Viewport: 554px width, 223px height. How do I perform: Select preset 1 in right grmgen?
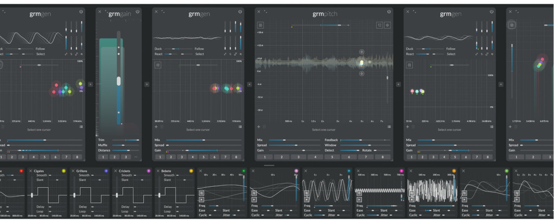click(411, 157)
